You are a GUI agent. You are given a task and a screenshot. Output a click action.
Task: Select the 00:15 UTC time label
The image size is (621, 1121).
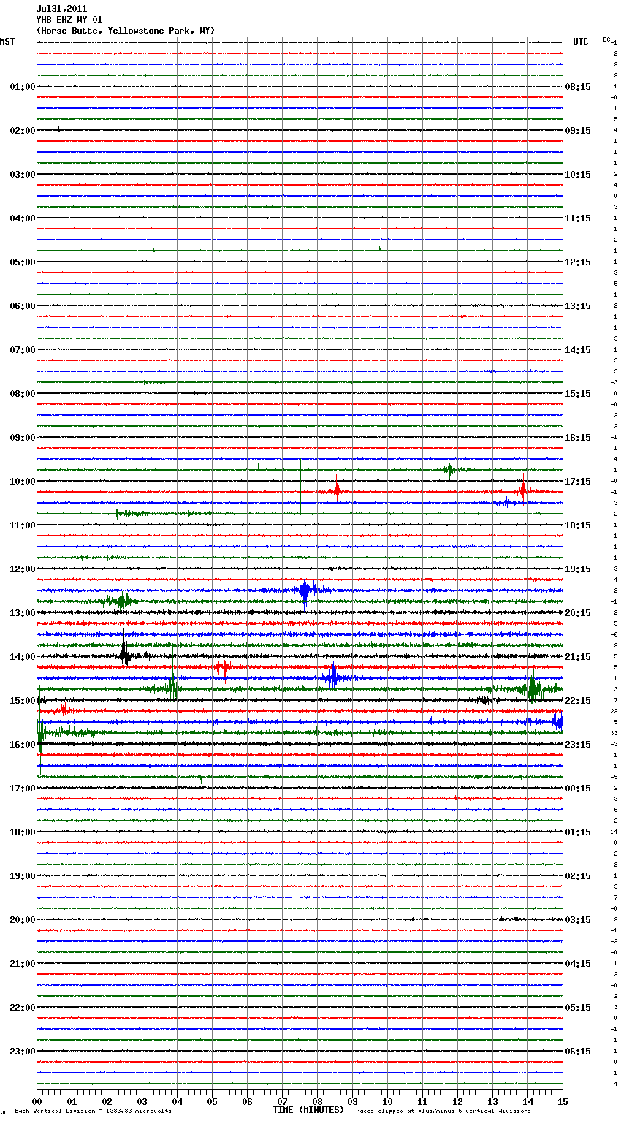[x=578, y=788]
